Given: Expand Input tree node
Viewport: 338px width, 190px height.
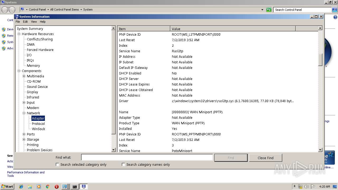Looking at the screenshot, I should coord(24,103).
